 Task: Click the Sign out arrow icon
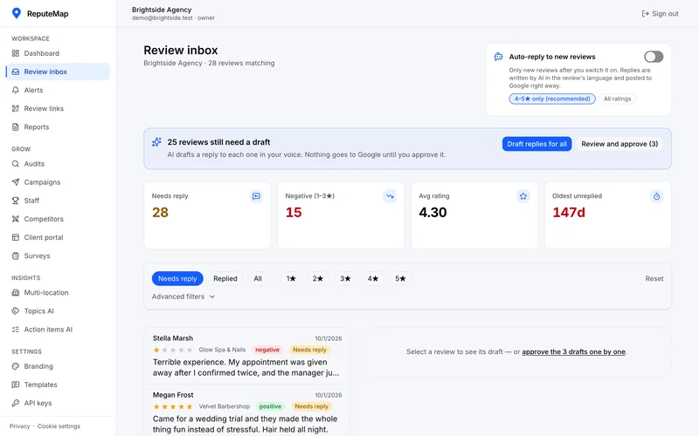[645, 14]
